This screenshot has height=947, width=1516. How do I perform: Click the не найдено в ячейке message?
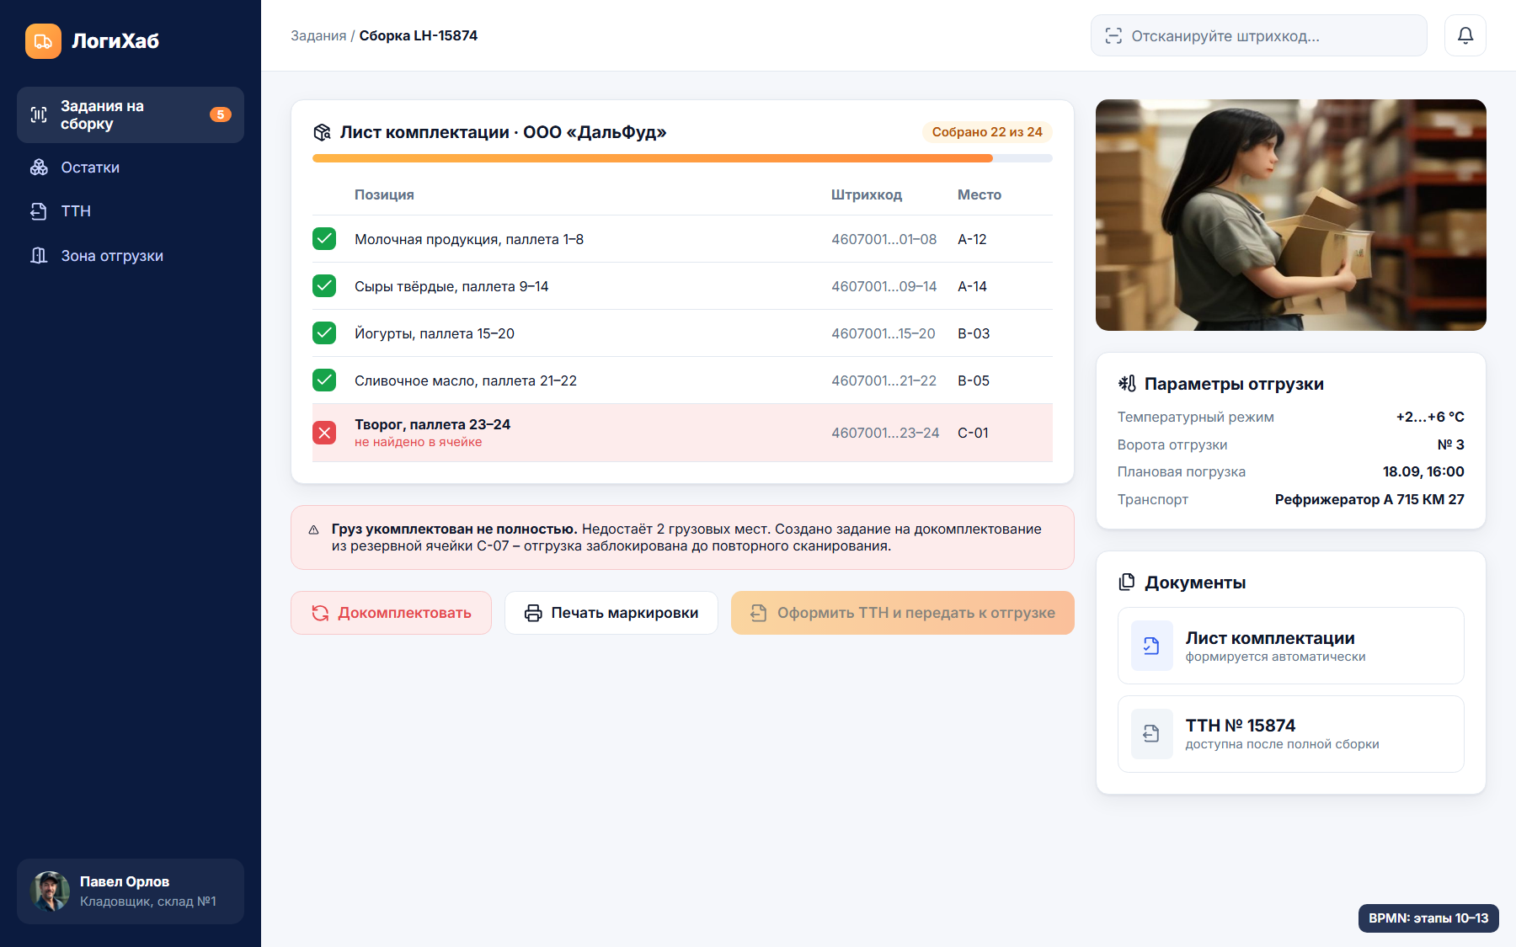click(x=419, y=442)
